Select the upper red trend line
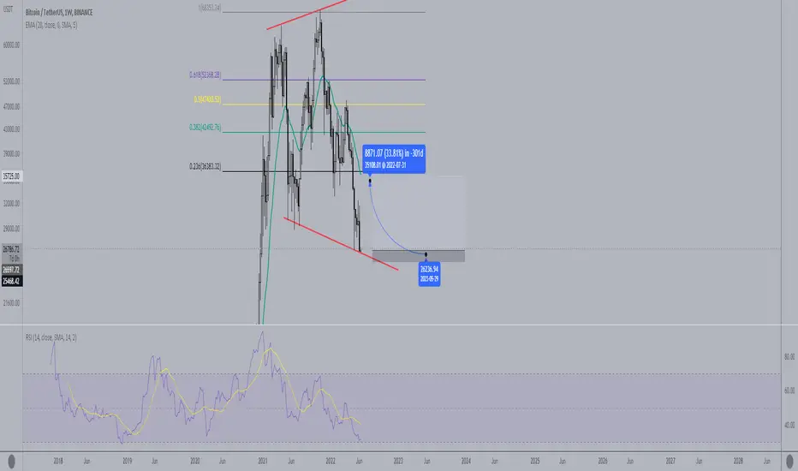The width and height of the screenshot is (798, 471). (307, 15)
